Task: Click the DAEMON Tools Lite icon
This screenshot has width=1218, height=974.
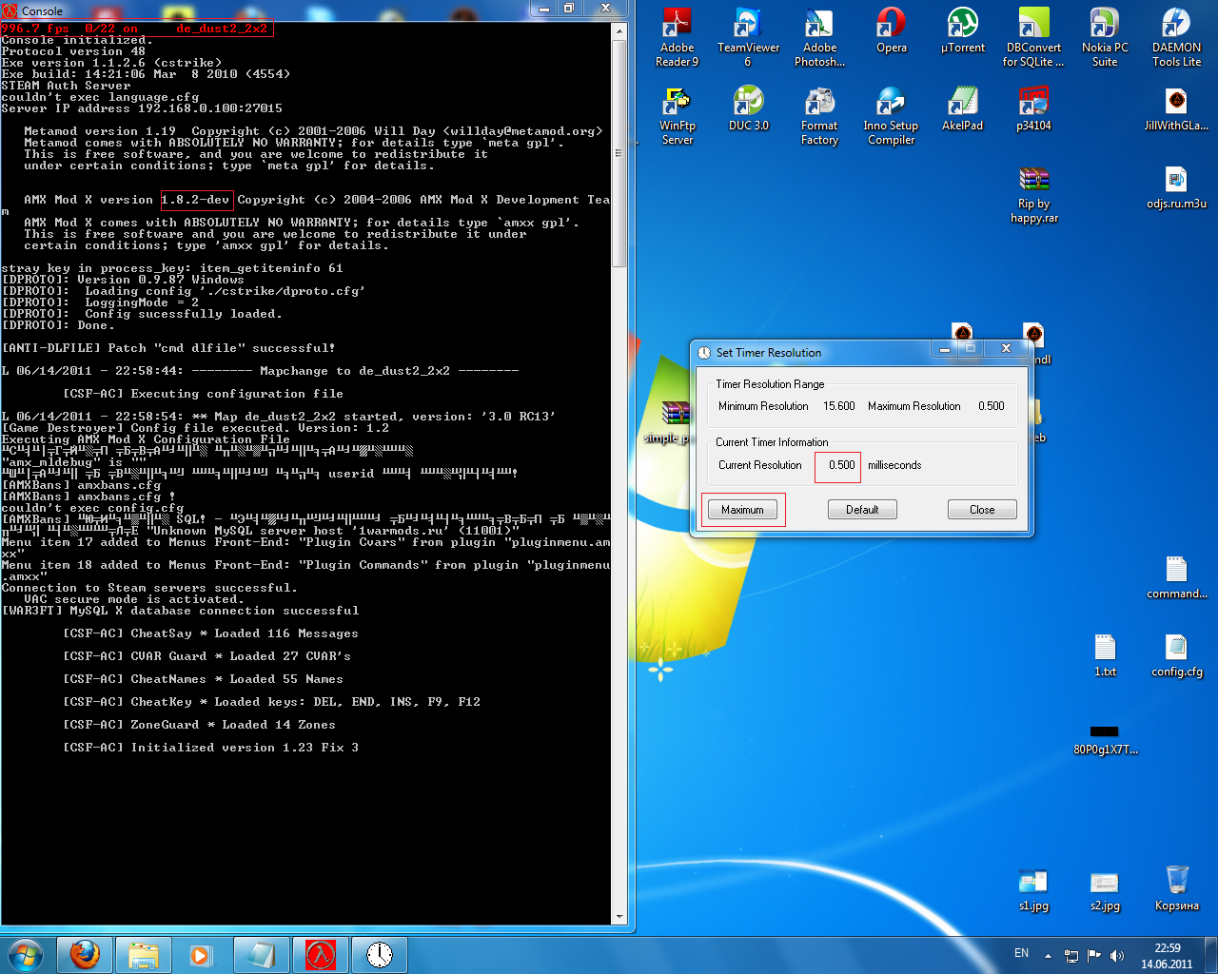Action: pyautogui.click(x=1176, y=38)
